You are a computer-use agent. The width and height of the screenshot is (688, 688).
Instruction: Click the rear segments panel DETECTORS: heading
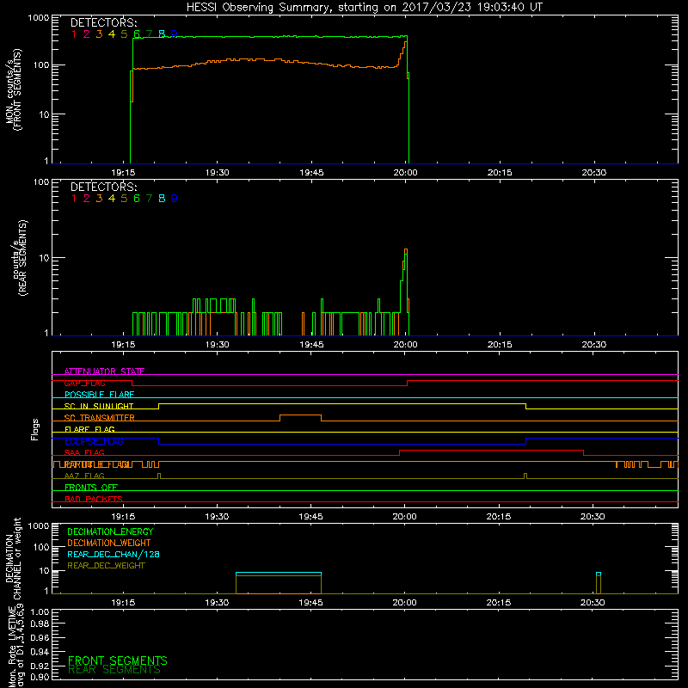click(x=103, y=187)
